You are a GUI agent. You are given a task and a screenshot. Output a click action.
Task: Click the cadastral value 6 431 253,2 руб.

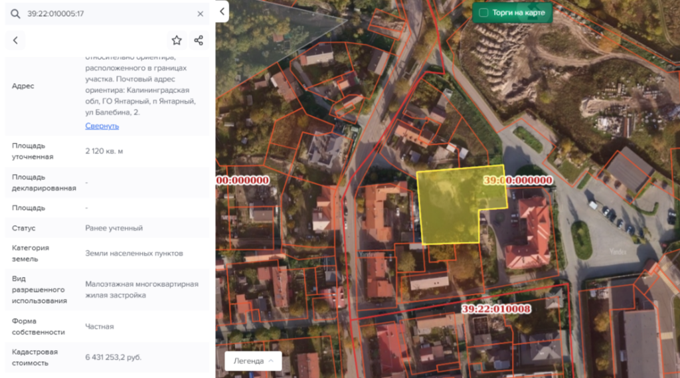tap(113, 357)
